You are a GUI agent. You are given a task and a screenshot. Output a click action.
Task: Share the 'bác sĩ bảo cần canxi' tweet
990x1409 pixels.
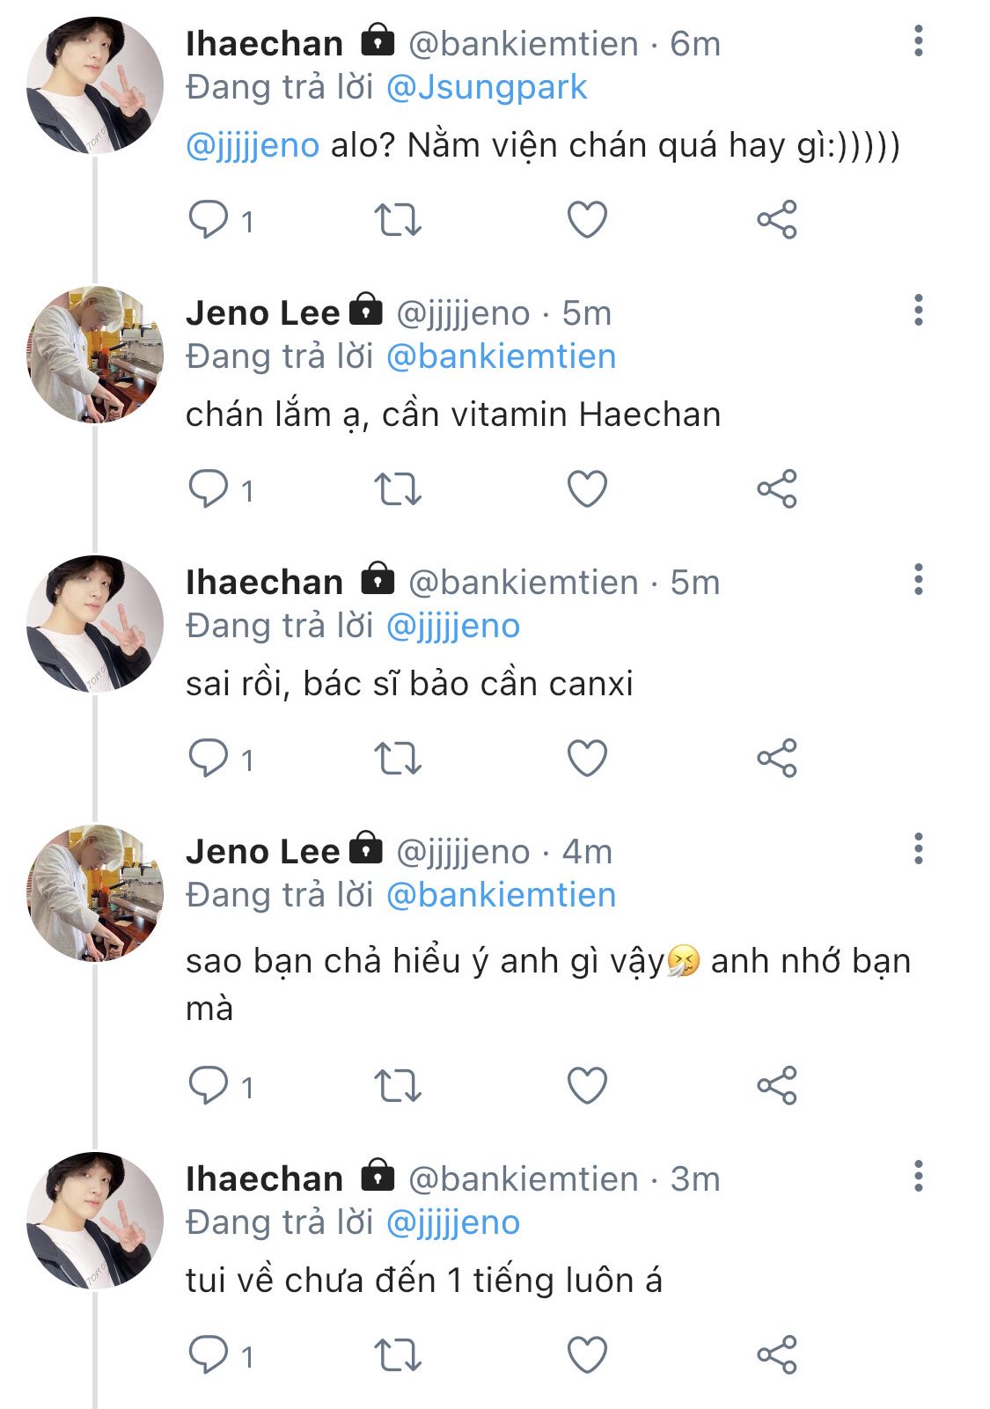(776, 759)
